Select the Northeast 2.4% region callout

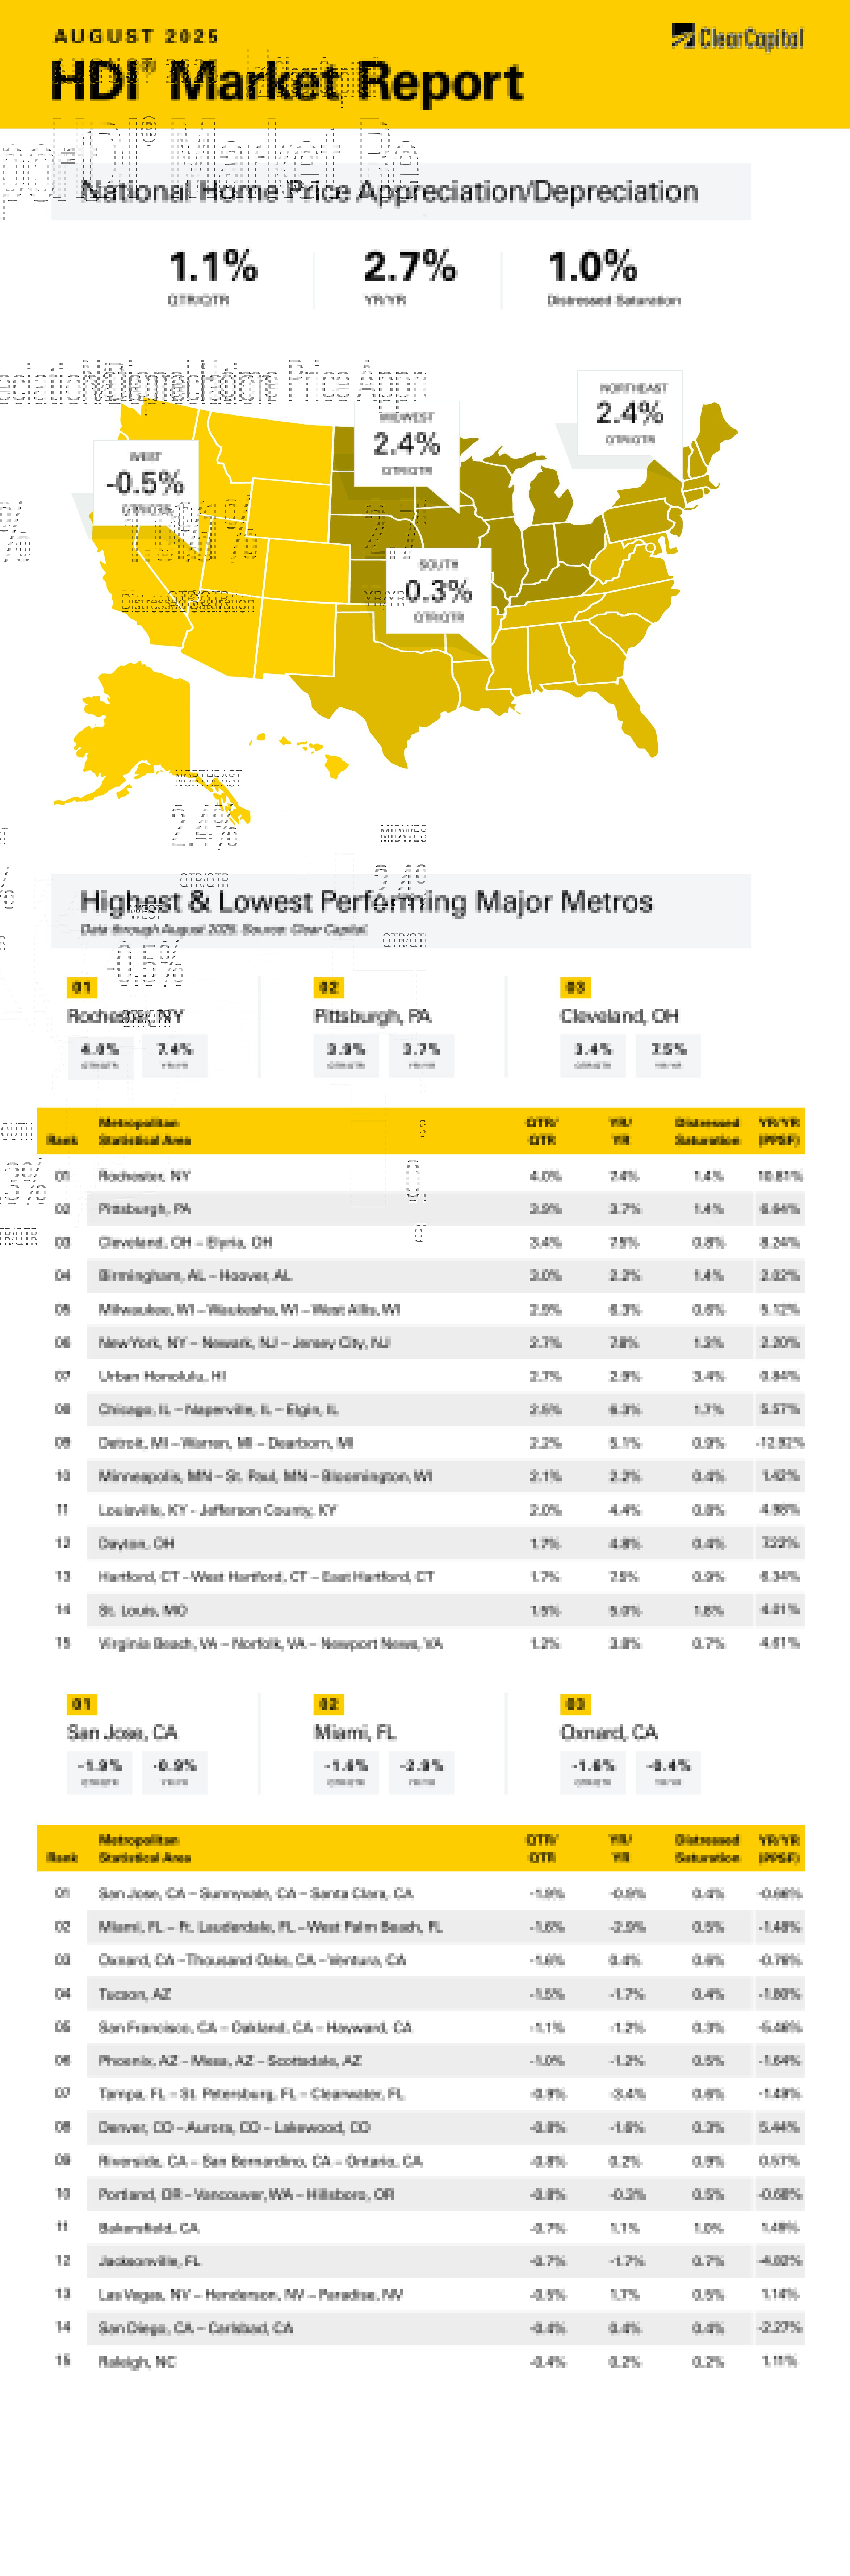[x=630, y=412]
